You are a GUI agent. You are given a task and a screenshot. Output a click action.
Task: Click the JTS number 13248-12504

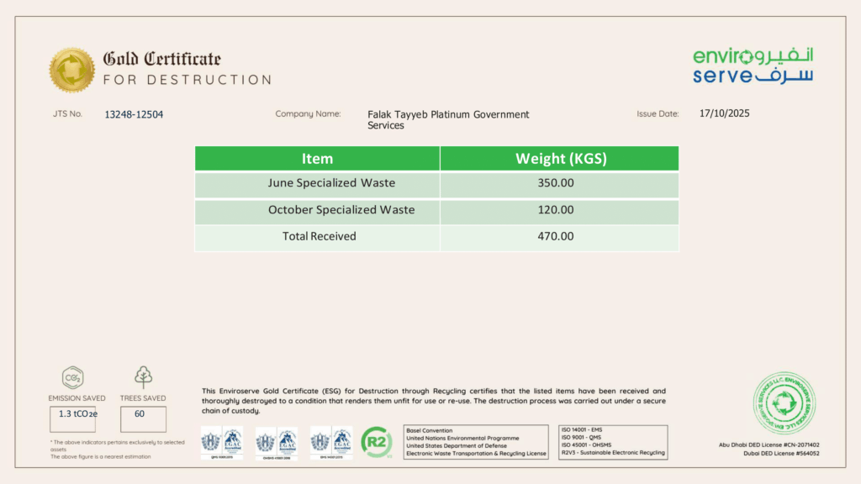[133, 114]
